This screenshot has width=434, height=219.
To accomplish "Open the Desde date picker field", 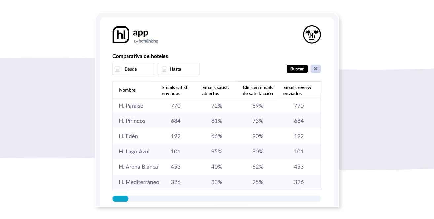I will click(133, 69).
